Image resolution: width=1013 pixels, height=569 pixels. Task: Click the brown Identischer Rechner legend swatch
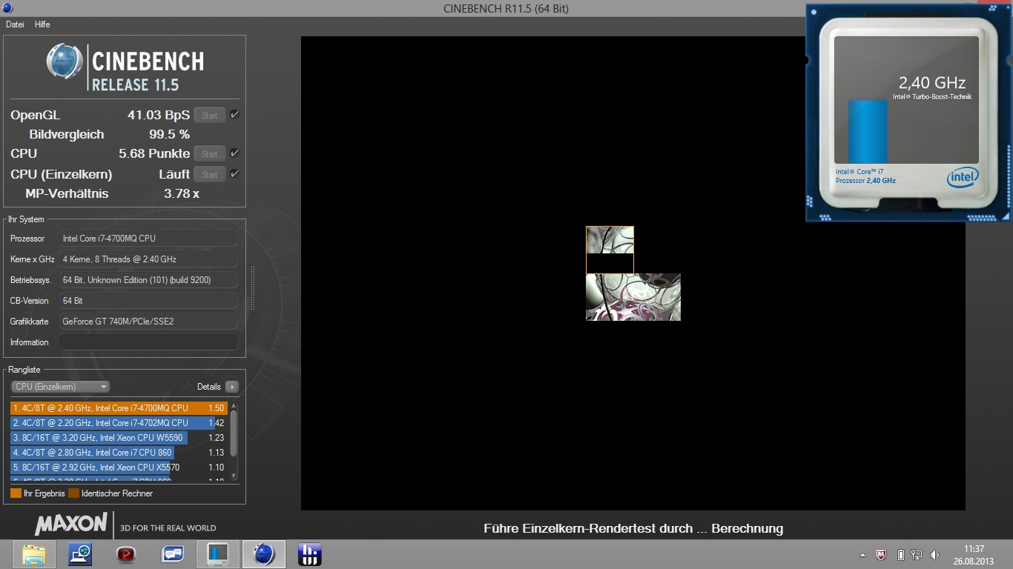[x=73, y=493]
